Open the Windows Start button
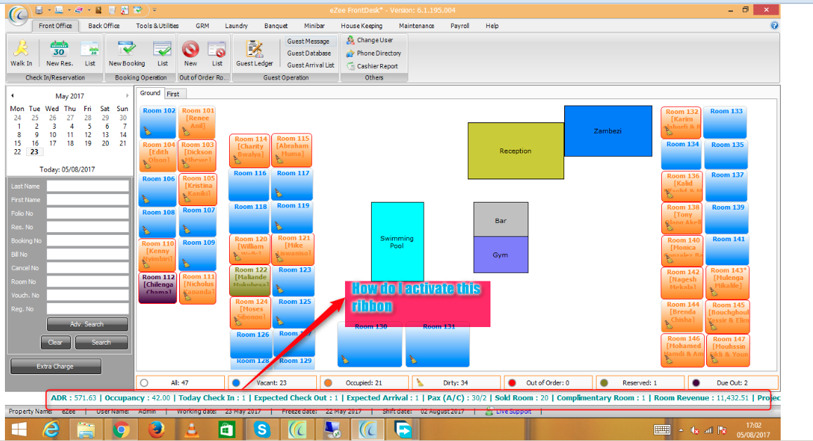The image size is (813, 441). [19, 430]
